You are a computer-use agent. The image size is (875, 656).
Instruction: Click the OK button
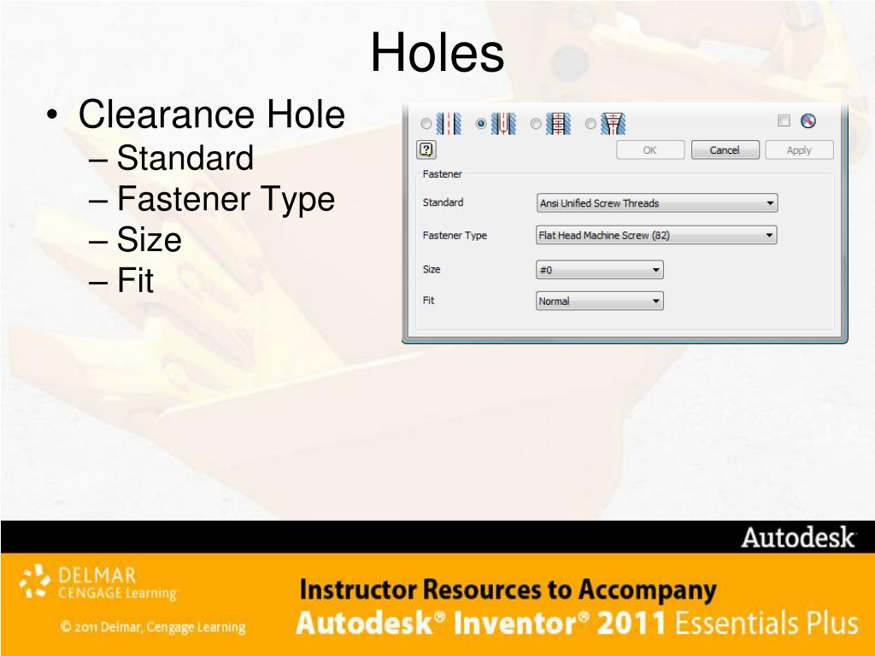[x=650, y=150]
